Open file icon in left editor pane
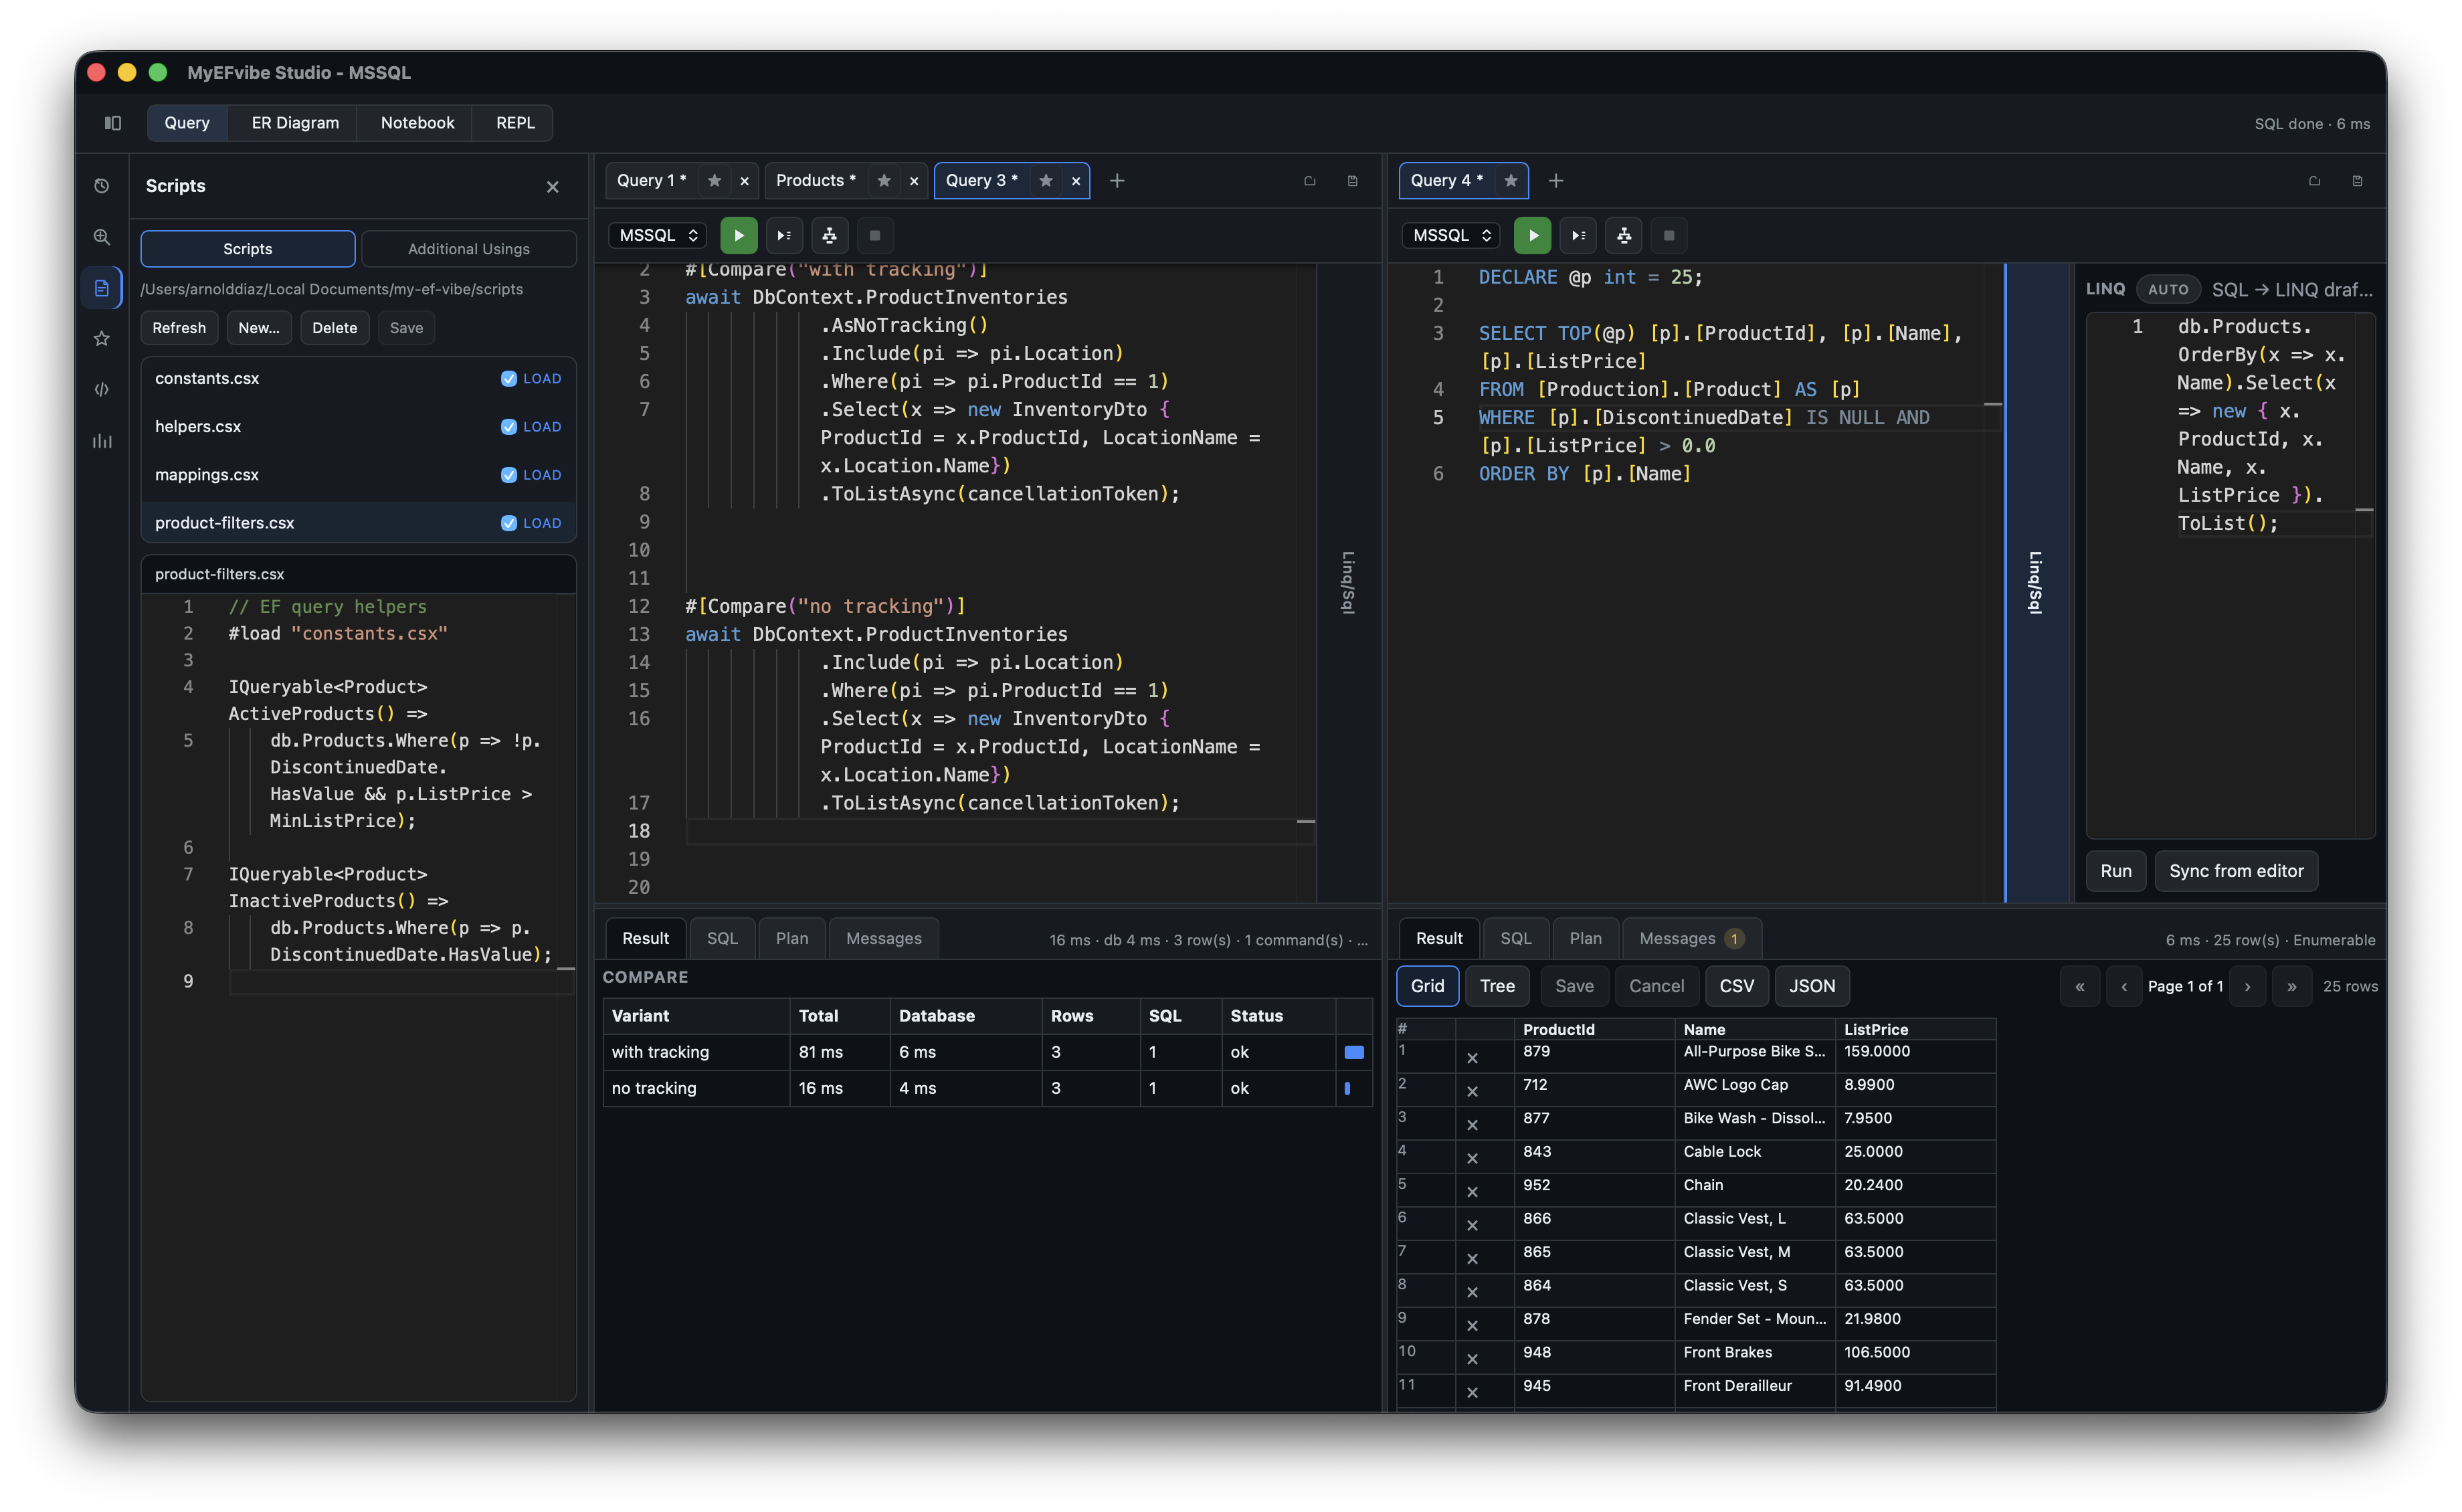 pos(1309,181)
